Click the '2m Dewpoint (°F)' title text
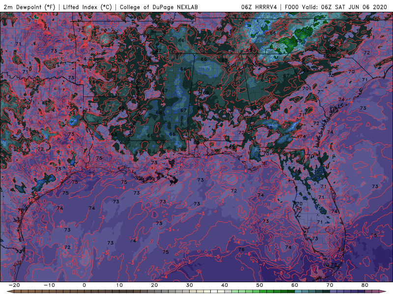Viewport: 393px width, 294px height. [29, 7]
